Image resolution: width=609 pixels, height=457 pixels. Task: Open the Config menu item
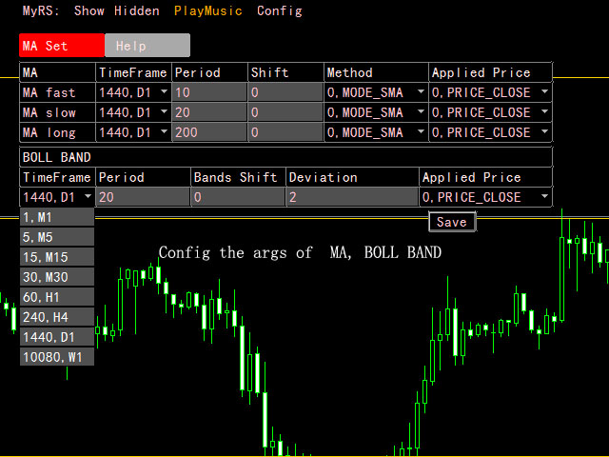point(279,10)
